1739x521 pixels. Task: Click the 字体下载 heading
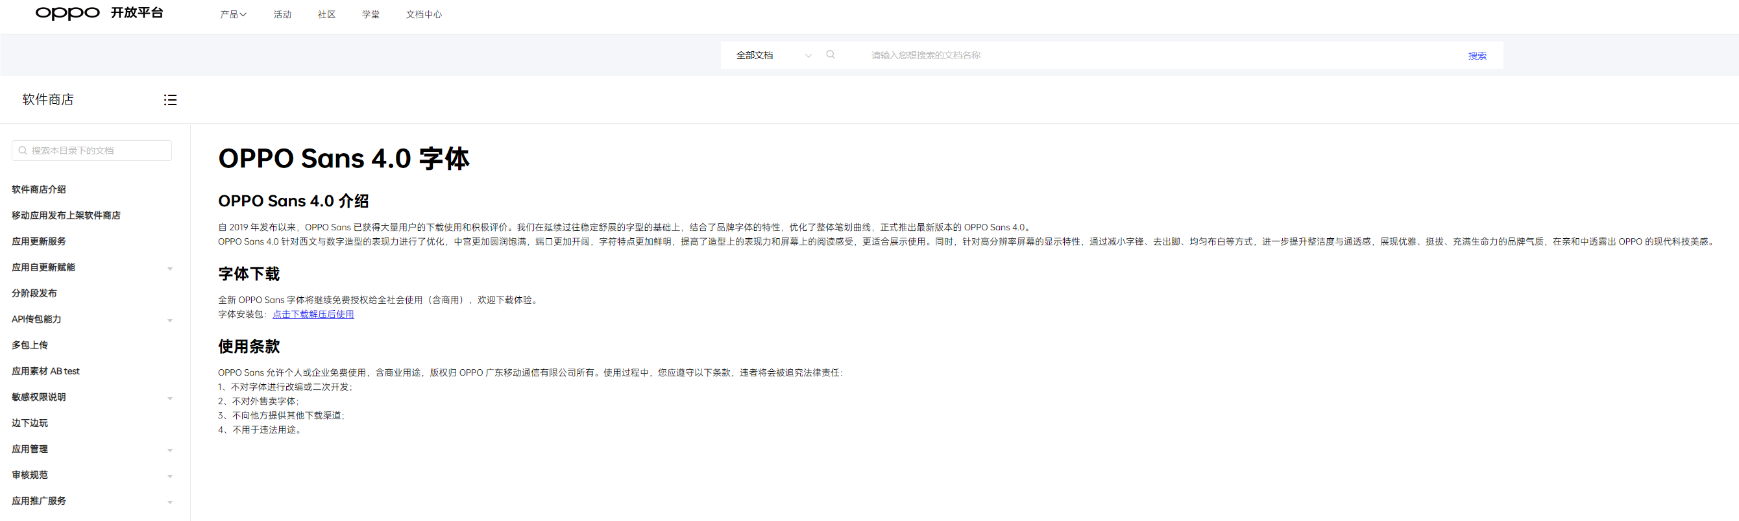pyautogui.click(x=249, y=274)
